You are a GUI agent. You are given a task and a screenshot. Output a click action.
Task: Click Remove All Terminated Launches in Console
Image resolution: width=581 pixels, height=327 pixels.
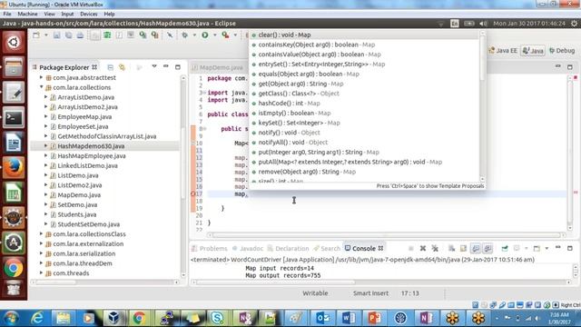pyautogui.click(x=435, y=248)
